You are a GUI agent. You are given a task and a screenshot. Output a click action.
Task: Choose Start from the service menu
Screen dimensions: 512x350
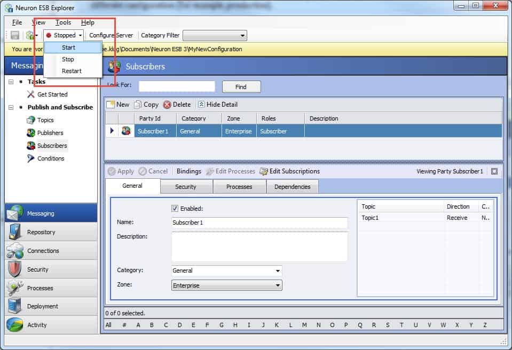[73, 47]
